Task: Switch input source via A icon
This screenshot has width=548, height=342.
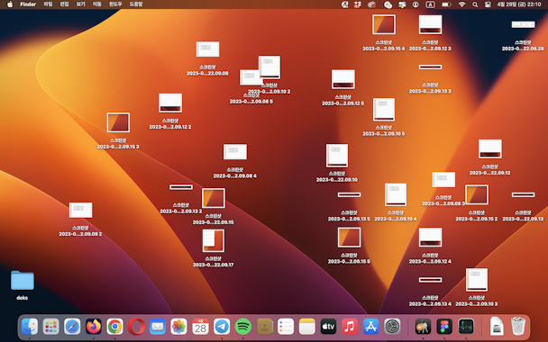Action: click(430, 4)
